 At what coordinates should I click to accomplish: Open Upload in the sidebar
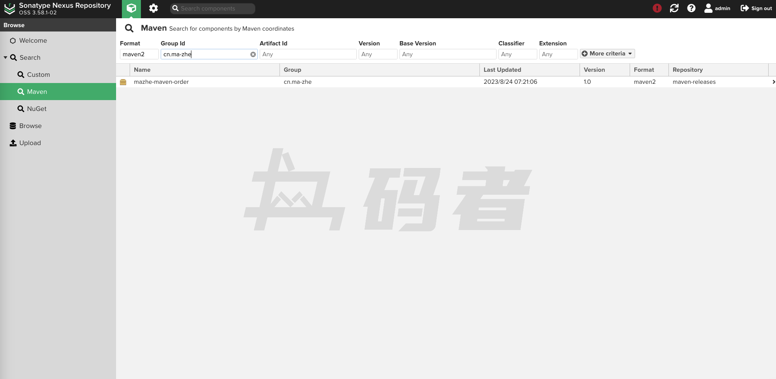click(x=30, y=143)
